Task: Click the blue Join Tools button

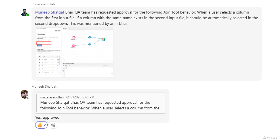Action: click(39, 45)
